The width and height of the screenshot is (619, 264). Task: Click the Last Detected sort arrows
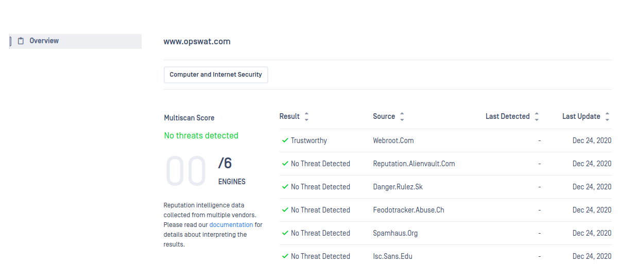(x=537, y=117)
